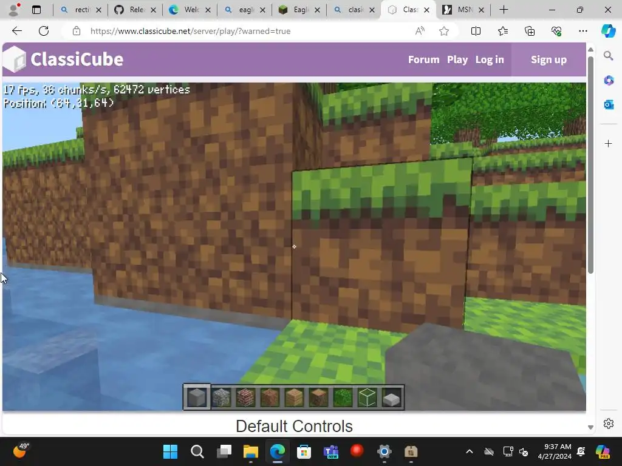Click the Sign up button
This screenshot has height=466, width=622.
(549, 59)
